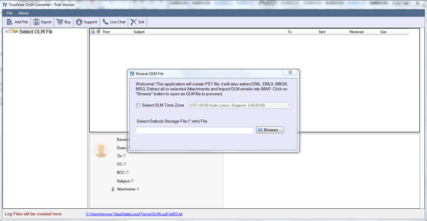The height and width of the screenshot is (221, 427).
Task: Click the OLM file path input field
Action: click(x=195, y=130)
